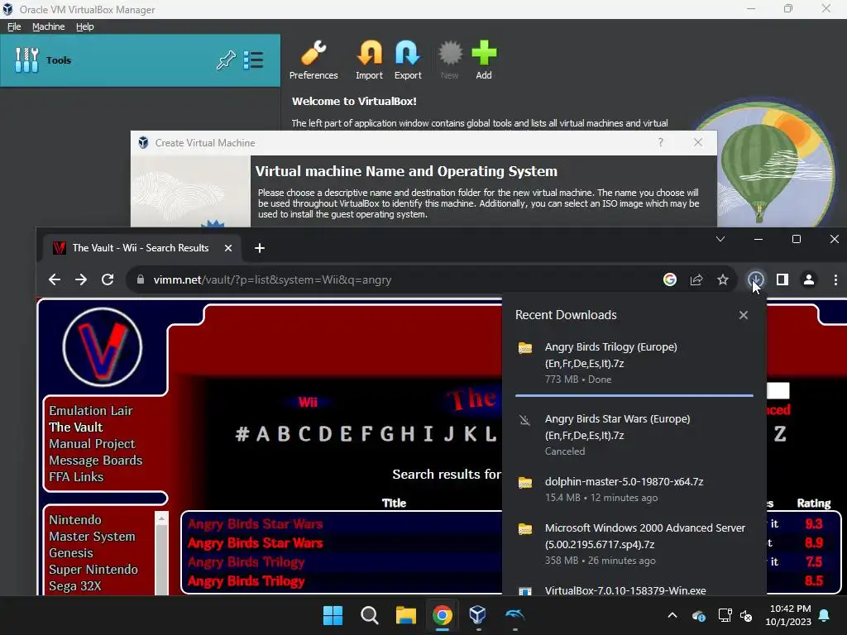Filter Vault titles by letter Z
This screenshot has height=635, width=847.
click(x=779, y=433)
